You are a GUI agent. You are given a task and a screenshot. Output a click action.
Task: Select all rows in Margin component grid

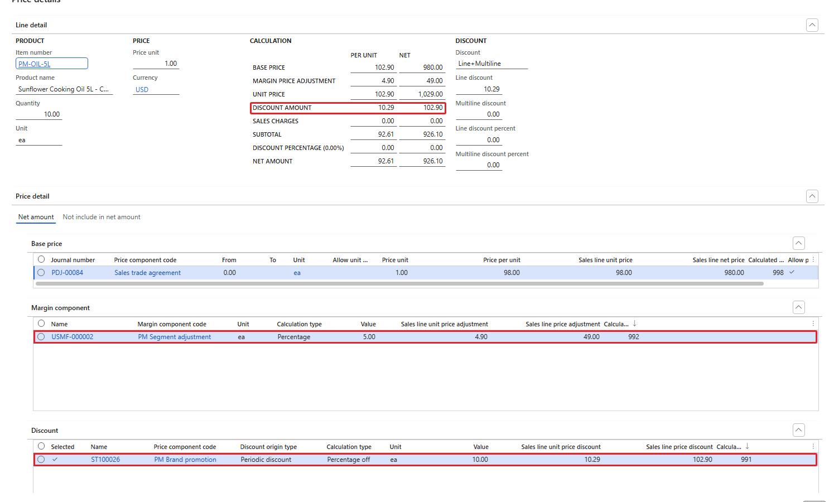(x=41, y=324)
